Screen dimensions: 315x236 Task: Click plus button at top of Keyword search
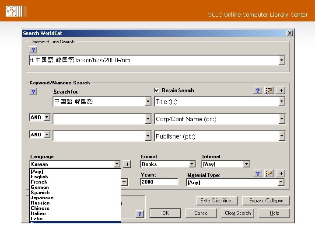coord(281,90)
